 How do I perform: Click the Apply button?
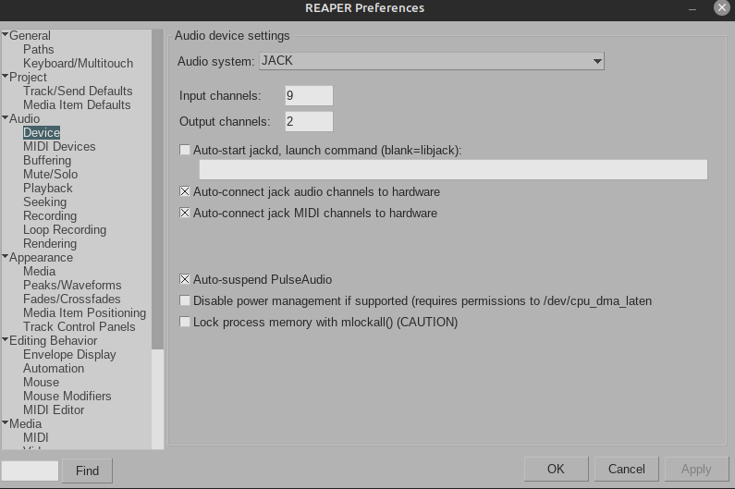(696, 469)
